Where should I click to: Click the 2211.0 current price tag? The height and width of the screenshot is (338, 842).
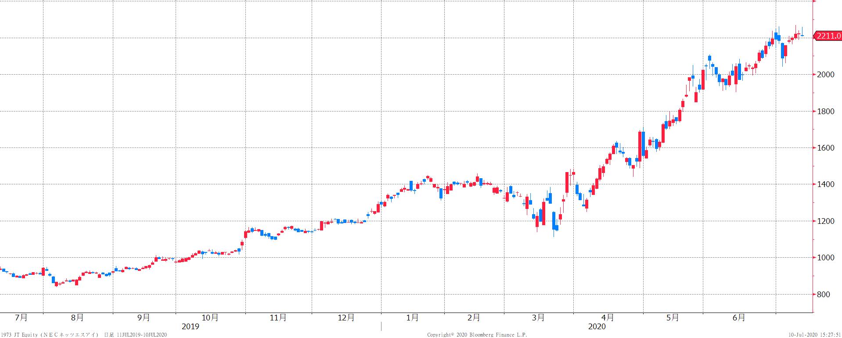(x=828, y=36)
